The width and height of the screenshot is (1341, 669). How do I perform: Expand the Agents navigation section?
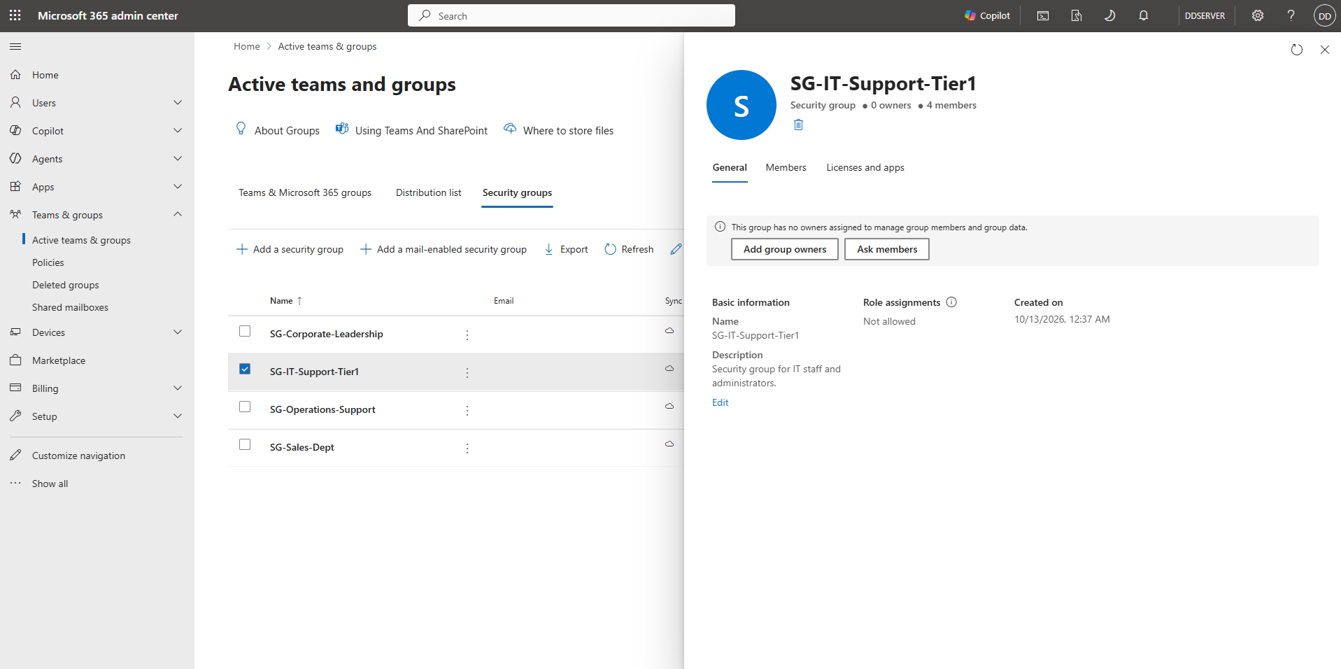[178, 159]
